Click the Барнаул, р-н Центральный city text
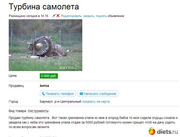The width and height of the screenshot is (180, 137). [x=60, y=102]
